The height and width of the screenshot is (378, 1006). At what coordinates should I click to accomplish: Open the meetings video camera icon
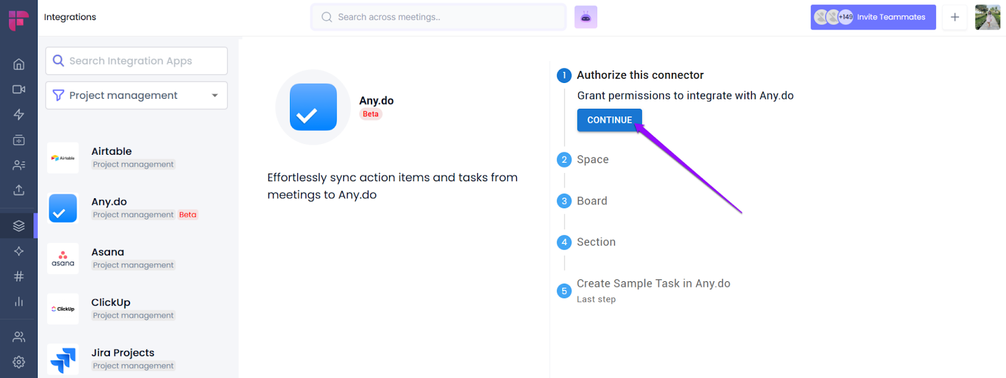(19, 89)
